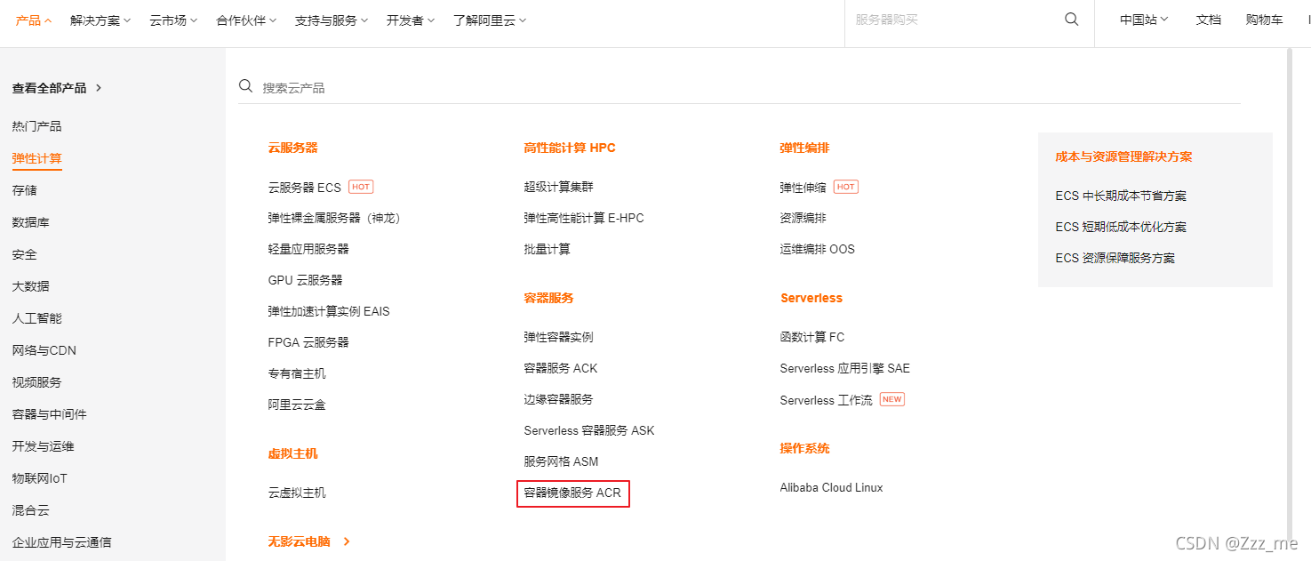
Task: Select 大数据 category in sidebar
Action: click(30, 286)
